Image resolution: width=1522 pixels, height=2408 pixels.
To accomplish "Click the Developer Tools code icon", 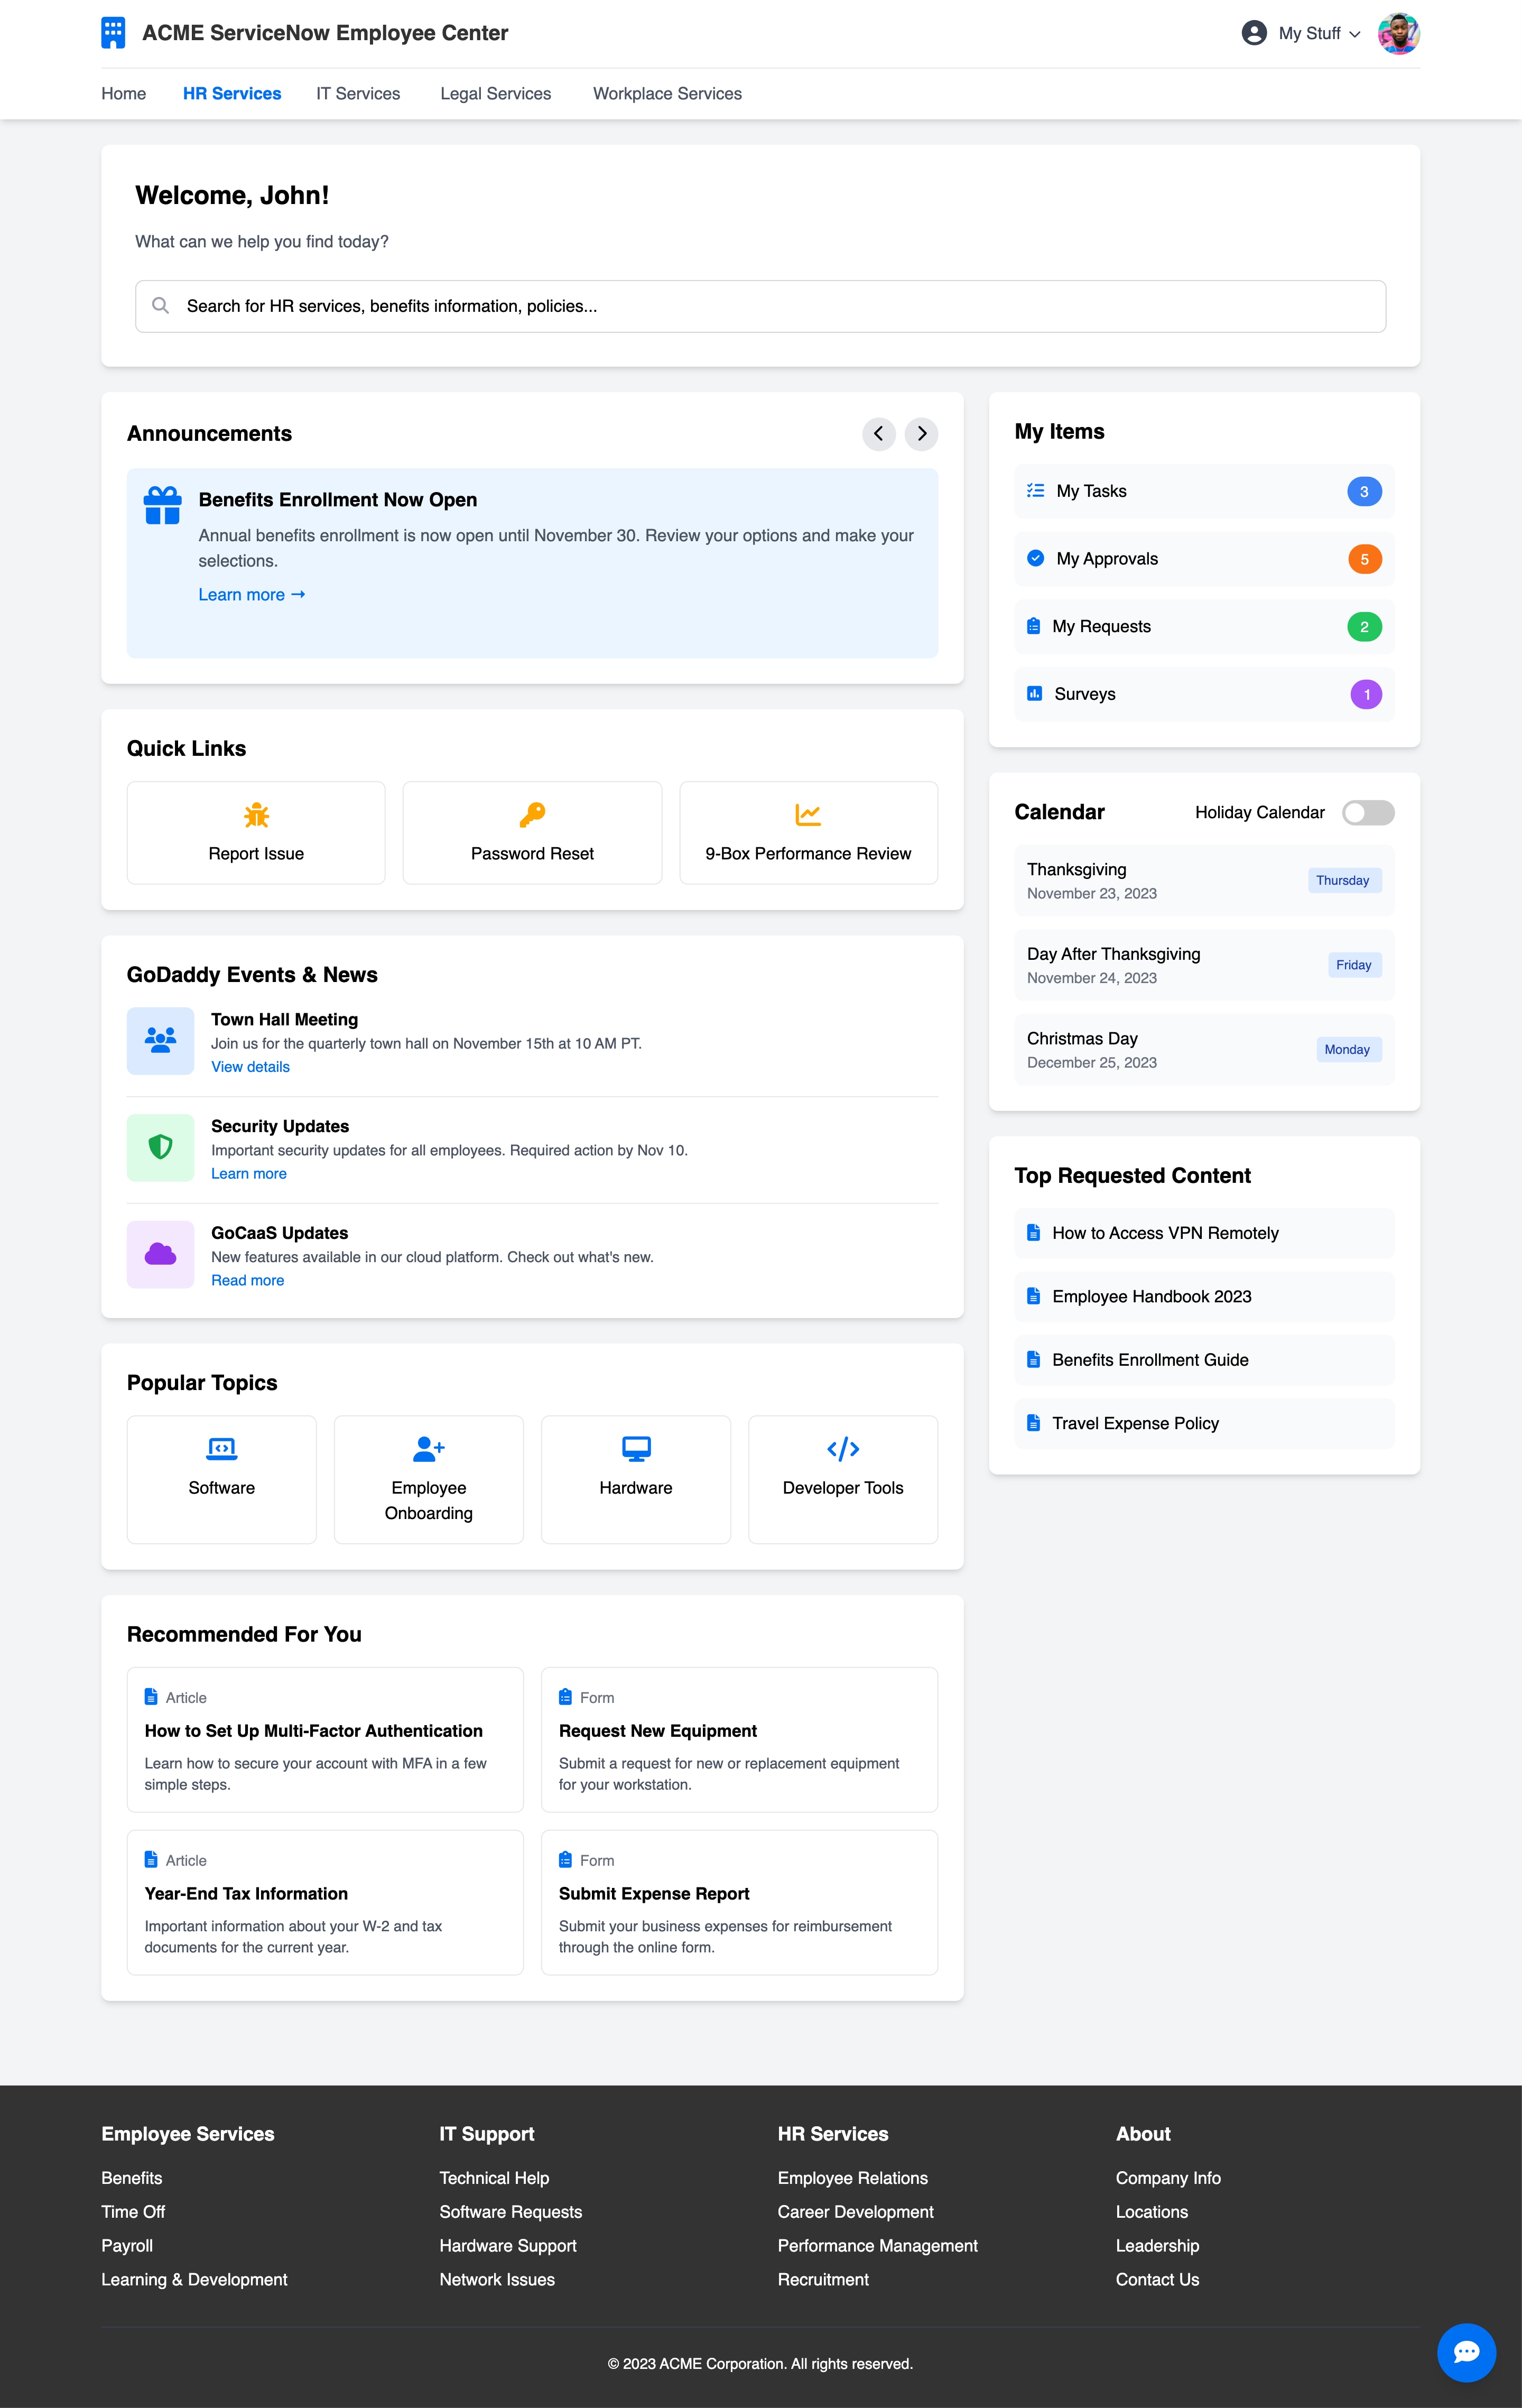I will click(x=842, y=1448).
